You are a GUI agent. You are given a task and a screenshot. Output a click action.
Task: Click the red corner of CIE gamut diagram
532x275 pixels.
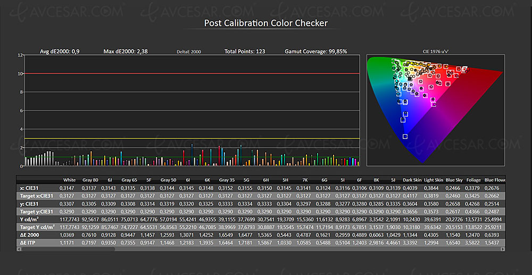click(x=500, y=71)
